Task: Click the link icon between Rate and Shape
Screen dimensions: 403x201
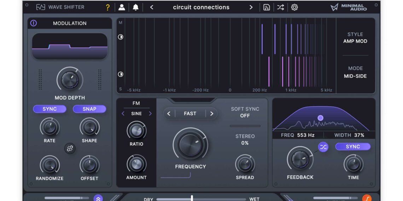Action: click(70, 148)
